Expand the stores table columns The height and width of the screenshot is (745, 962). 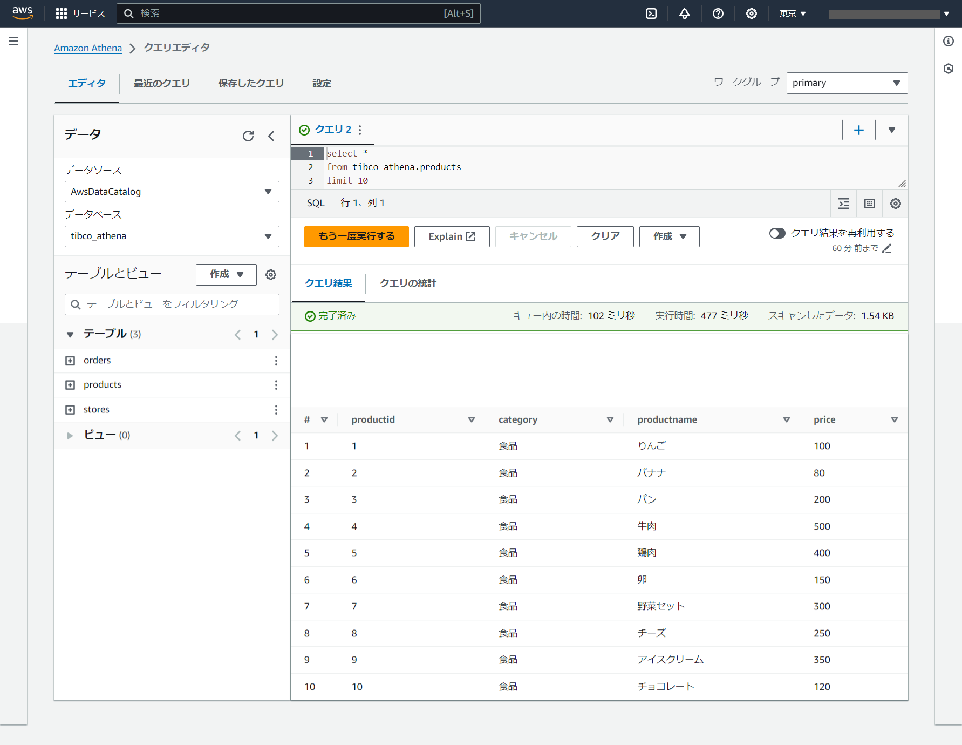click(70, 410)
